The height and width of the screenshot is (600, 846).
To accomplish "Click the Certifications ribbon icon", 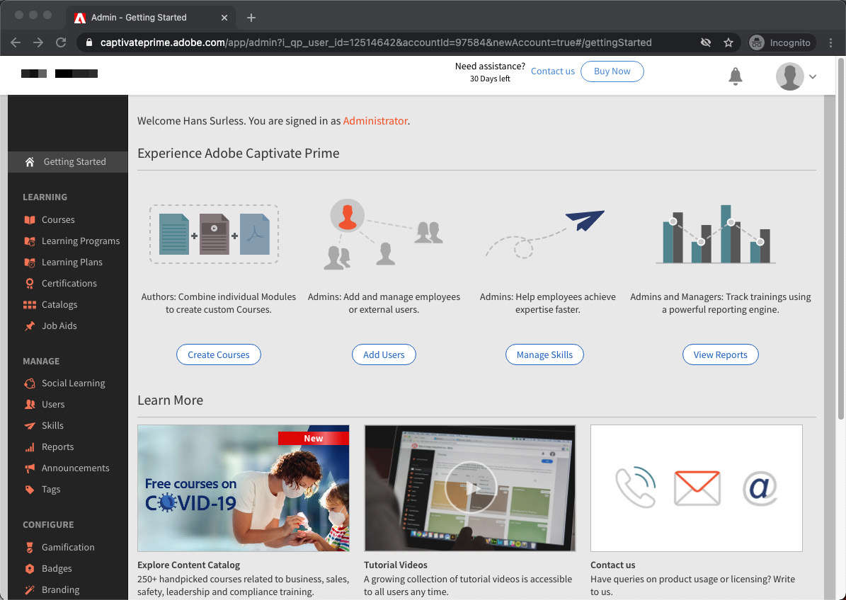I will coord(30,284).
